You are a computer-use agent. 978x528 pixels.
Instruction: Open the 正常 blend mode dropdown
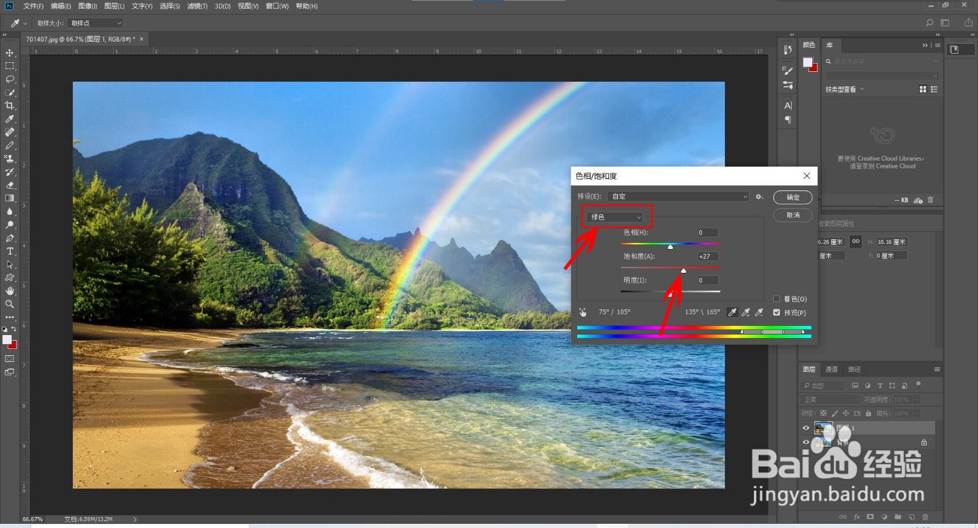click(x=830, y=399)
